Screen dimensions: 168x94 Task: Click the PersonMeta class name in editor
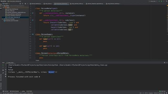coord(46,8)
